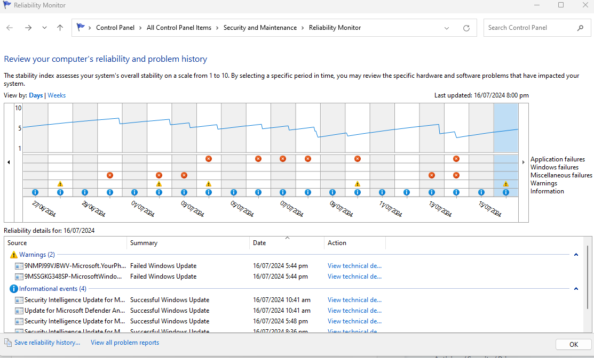The image size is (594, 358).
Task: Go back with the Back arrow
Action: point(10,28)
